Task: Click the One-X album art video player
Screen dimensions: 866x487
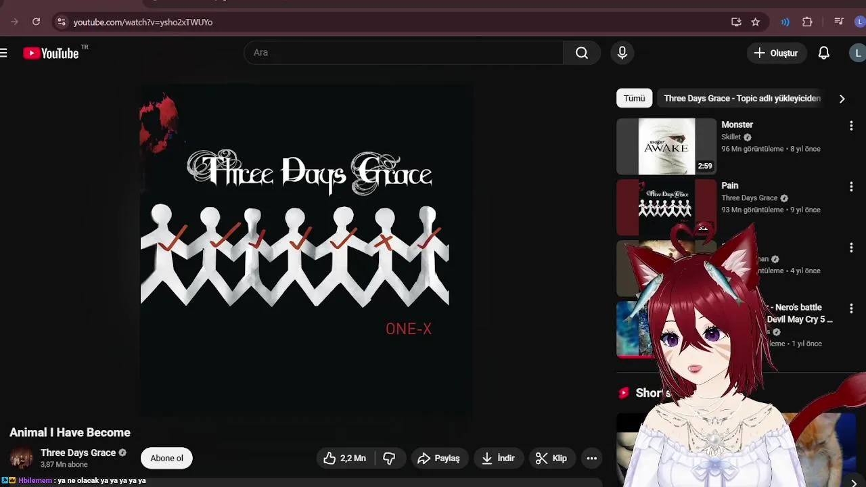Action: [x=306, y=250]
